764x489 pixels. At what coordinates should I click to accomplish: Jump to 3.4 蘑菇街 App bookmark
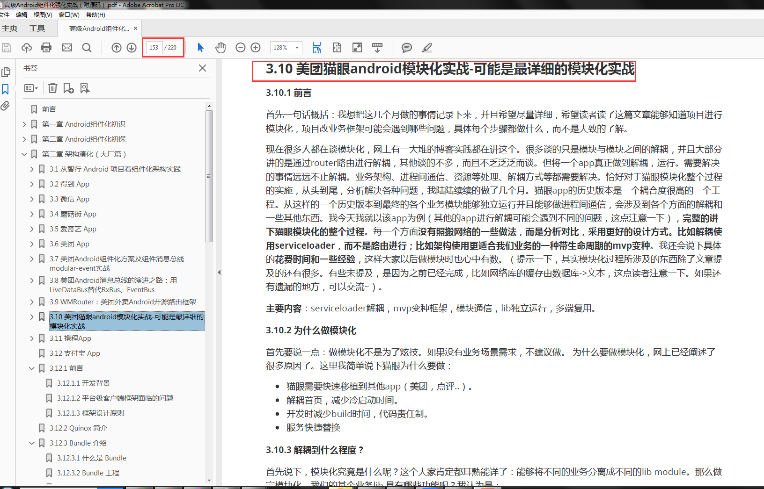[73, 214]
